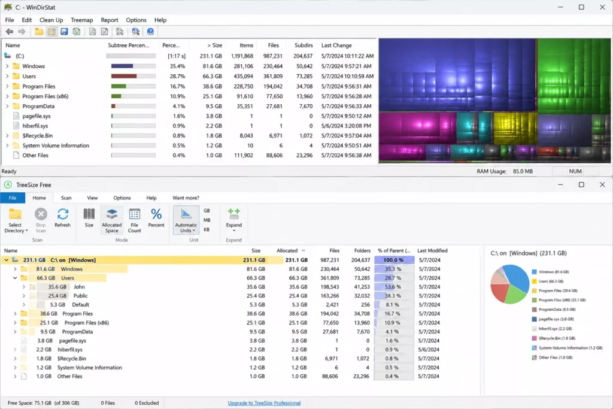Click the gray document-with-magnifier icon in WinDirStat toolbar
Viewport: 613px width, 409px height.
pyautogui.click(x=120, y=32)
